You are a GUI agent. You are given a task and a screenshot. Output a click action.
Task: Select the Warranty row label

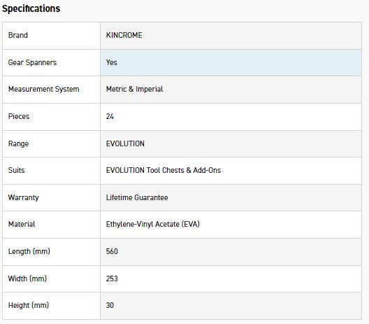click(23, 197)
